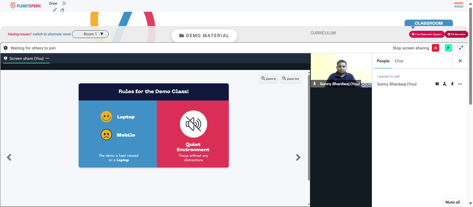The height and width of the screenshot is (207, 473).
Task: Switch to the People tab
Action: (383, 61)
